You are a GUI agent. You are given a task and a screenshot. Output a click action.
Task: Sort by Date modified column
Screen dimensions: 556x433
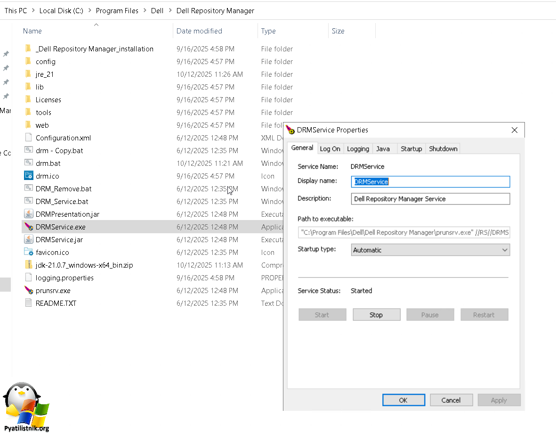pyautogui.click(x=199, y=31)
